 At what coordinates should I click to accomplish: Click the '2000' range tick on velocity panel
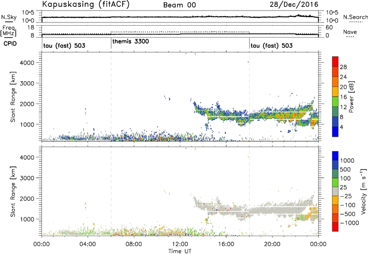(27, 199)
